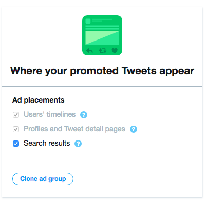Screen dimensions: 207x201
Task: Click the avatar square in the tweet illustration
Action: [x=88, y=21]
